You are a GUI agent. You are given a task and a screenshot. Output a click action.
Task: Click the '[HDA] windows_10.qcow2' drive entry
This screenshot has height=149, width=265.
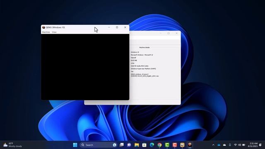click(140, 74)
